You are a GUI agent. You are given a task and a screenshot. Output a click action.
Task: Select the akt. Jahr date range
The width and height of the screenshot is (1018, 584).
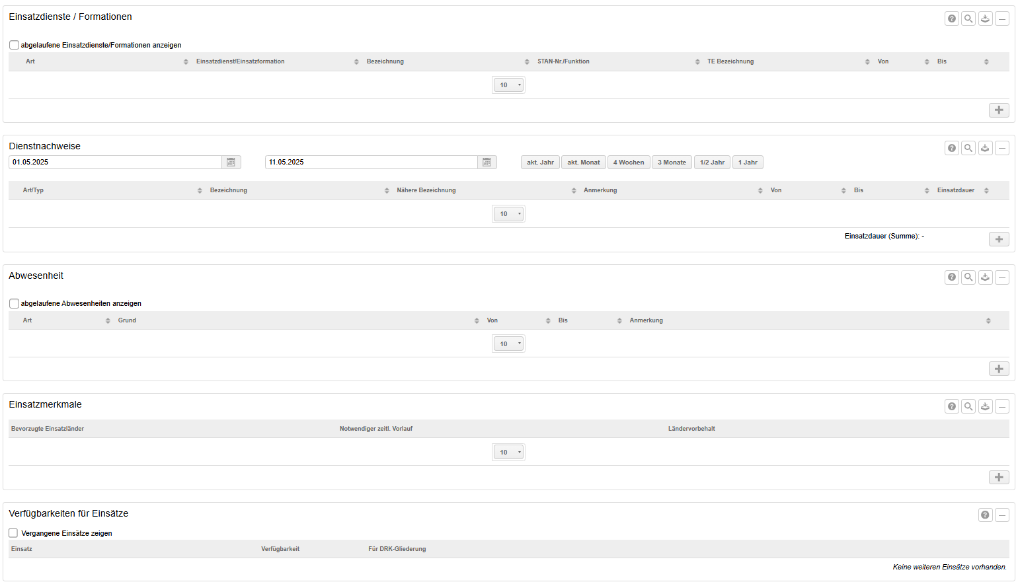tap(540, 163)
